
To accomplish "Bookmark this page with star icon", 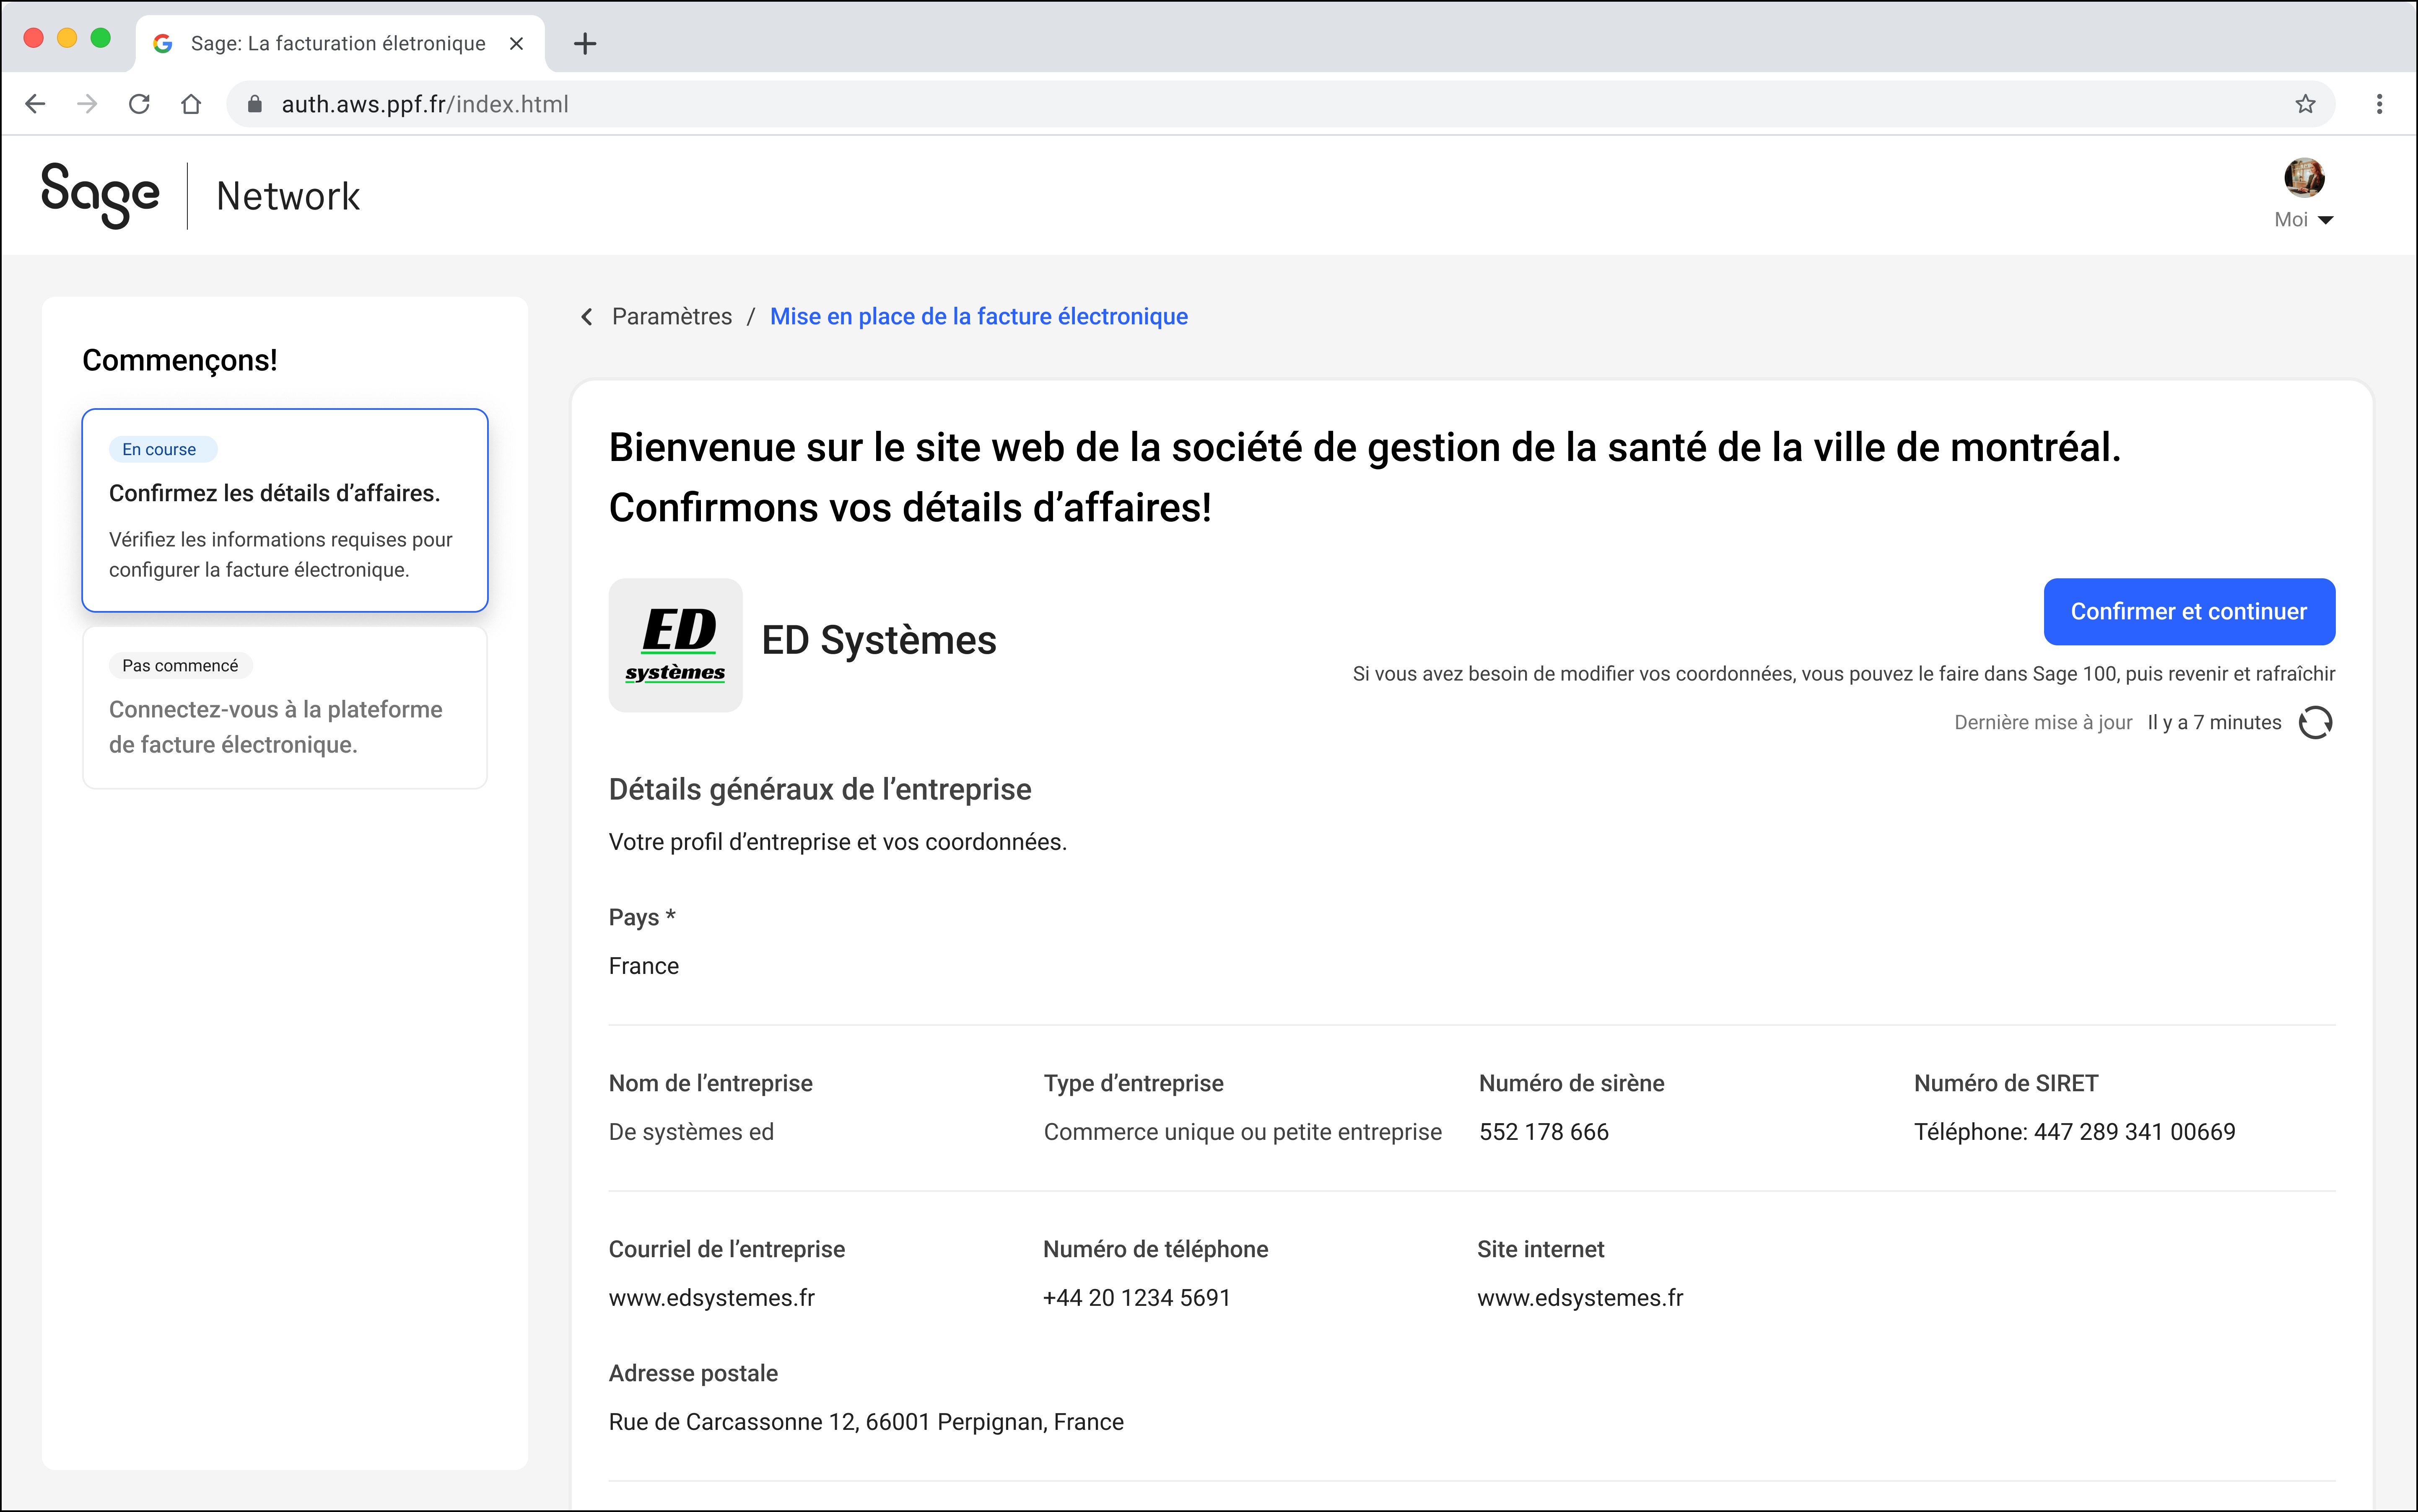I will coord(2305,104).
